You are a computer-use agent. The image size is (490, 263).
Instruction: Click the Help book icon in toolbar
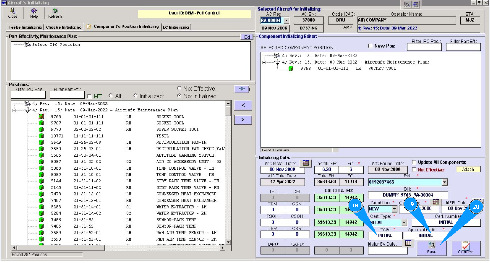[x=34, y=11]
